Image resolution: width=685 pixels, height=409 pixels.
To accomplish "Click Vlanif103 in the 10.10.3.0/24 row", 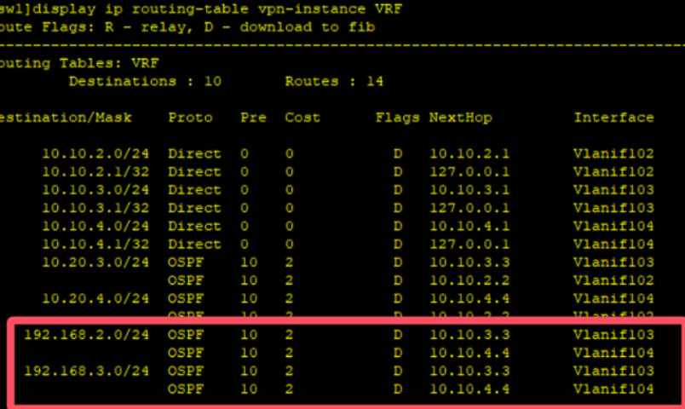I will (613, 190).
